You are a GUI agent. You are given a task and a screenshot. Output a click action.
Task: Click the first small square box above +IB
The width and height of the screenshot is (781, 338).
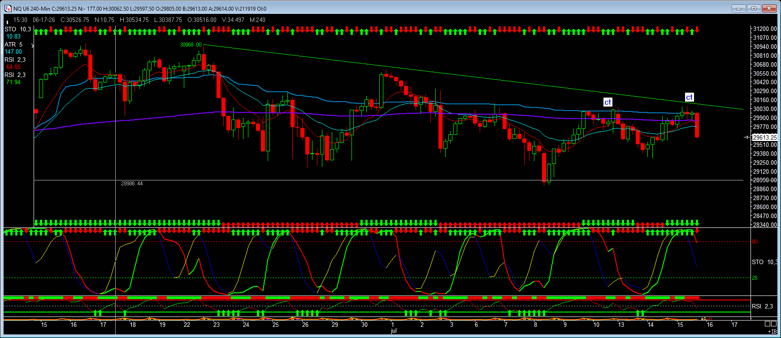pos(767,324)
